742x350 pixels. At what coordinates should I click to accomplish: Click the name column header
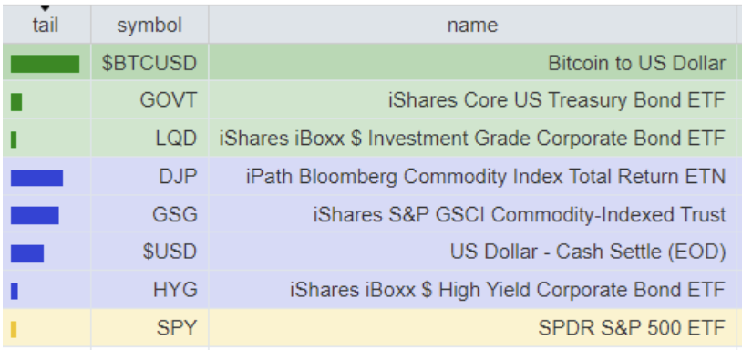(472, 26)
